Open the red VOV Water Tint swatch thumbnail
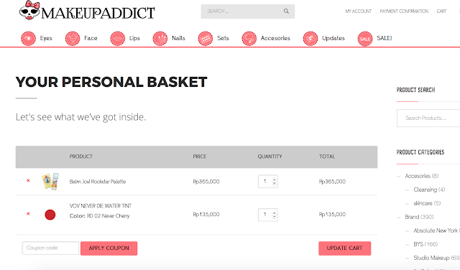Viewport: 460px width, 270px height. point(50,215)
